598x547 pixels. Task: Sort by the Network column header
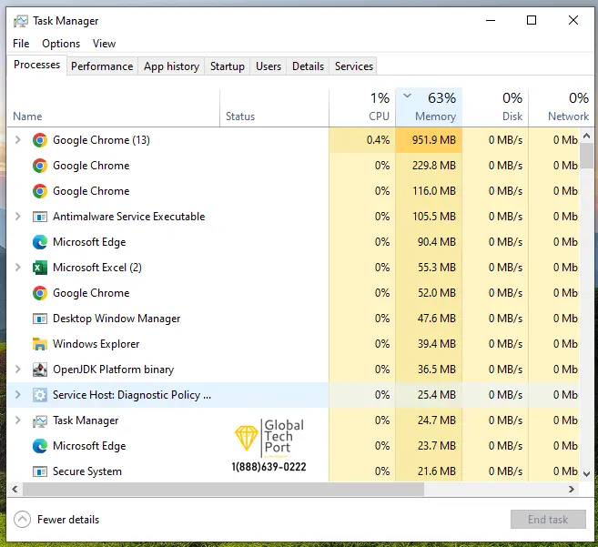pos(561,108)
